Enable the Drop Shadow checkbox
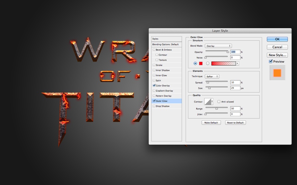The width and height of the screenshot is (297, 185). pos(154,106)
